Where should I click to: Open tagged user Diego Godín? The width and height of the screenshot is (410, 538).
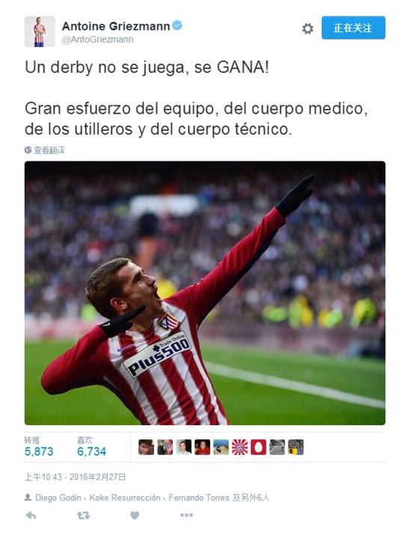point(58,498)
